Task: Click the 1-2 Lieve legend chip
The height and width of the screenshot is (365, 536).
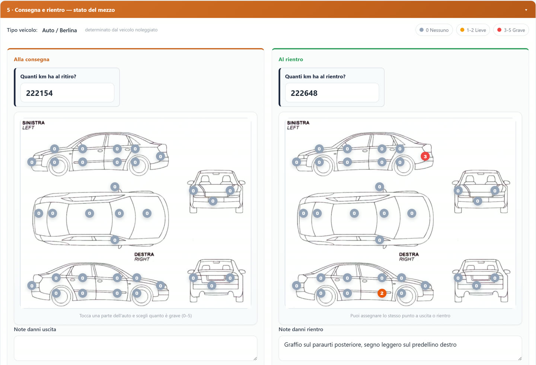Action: point(473,30)
